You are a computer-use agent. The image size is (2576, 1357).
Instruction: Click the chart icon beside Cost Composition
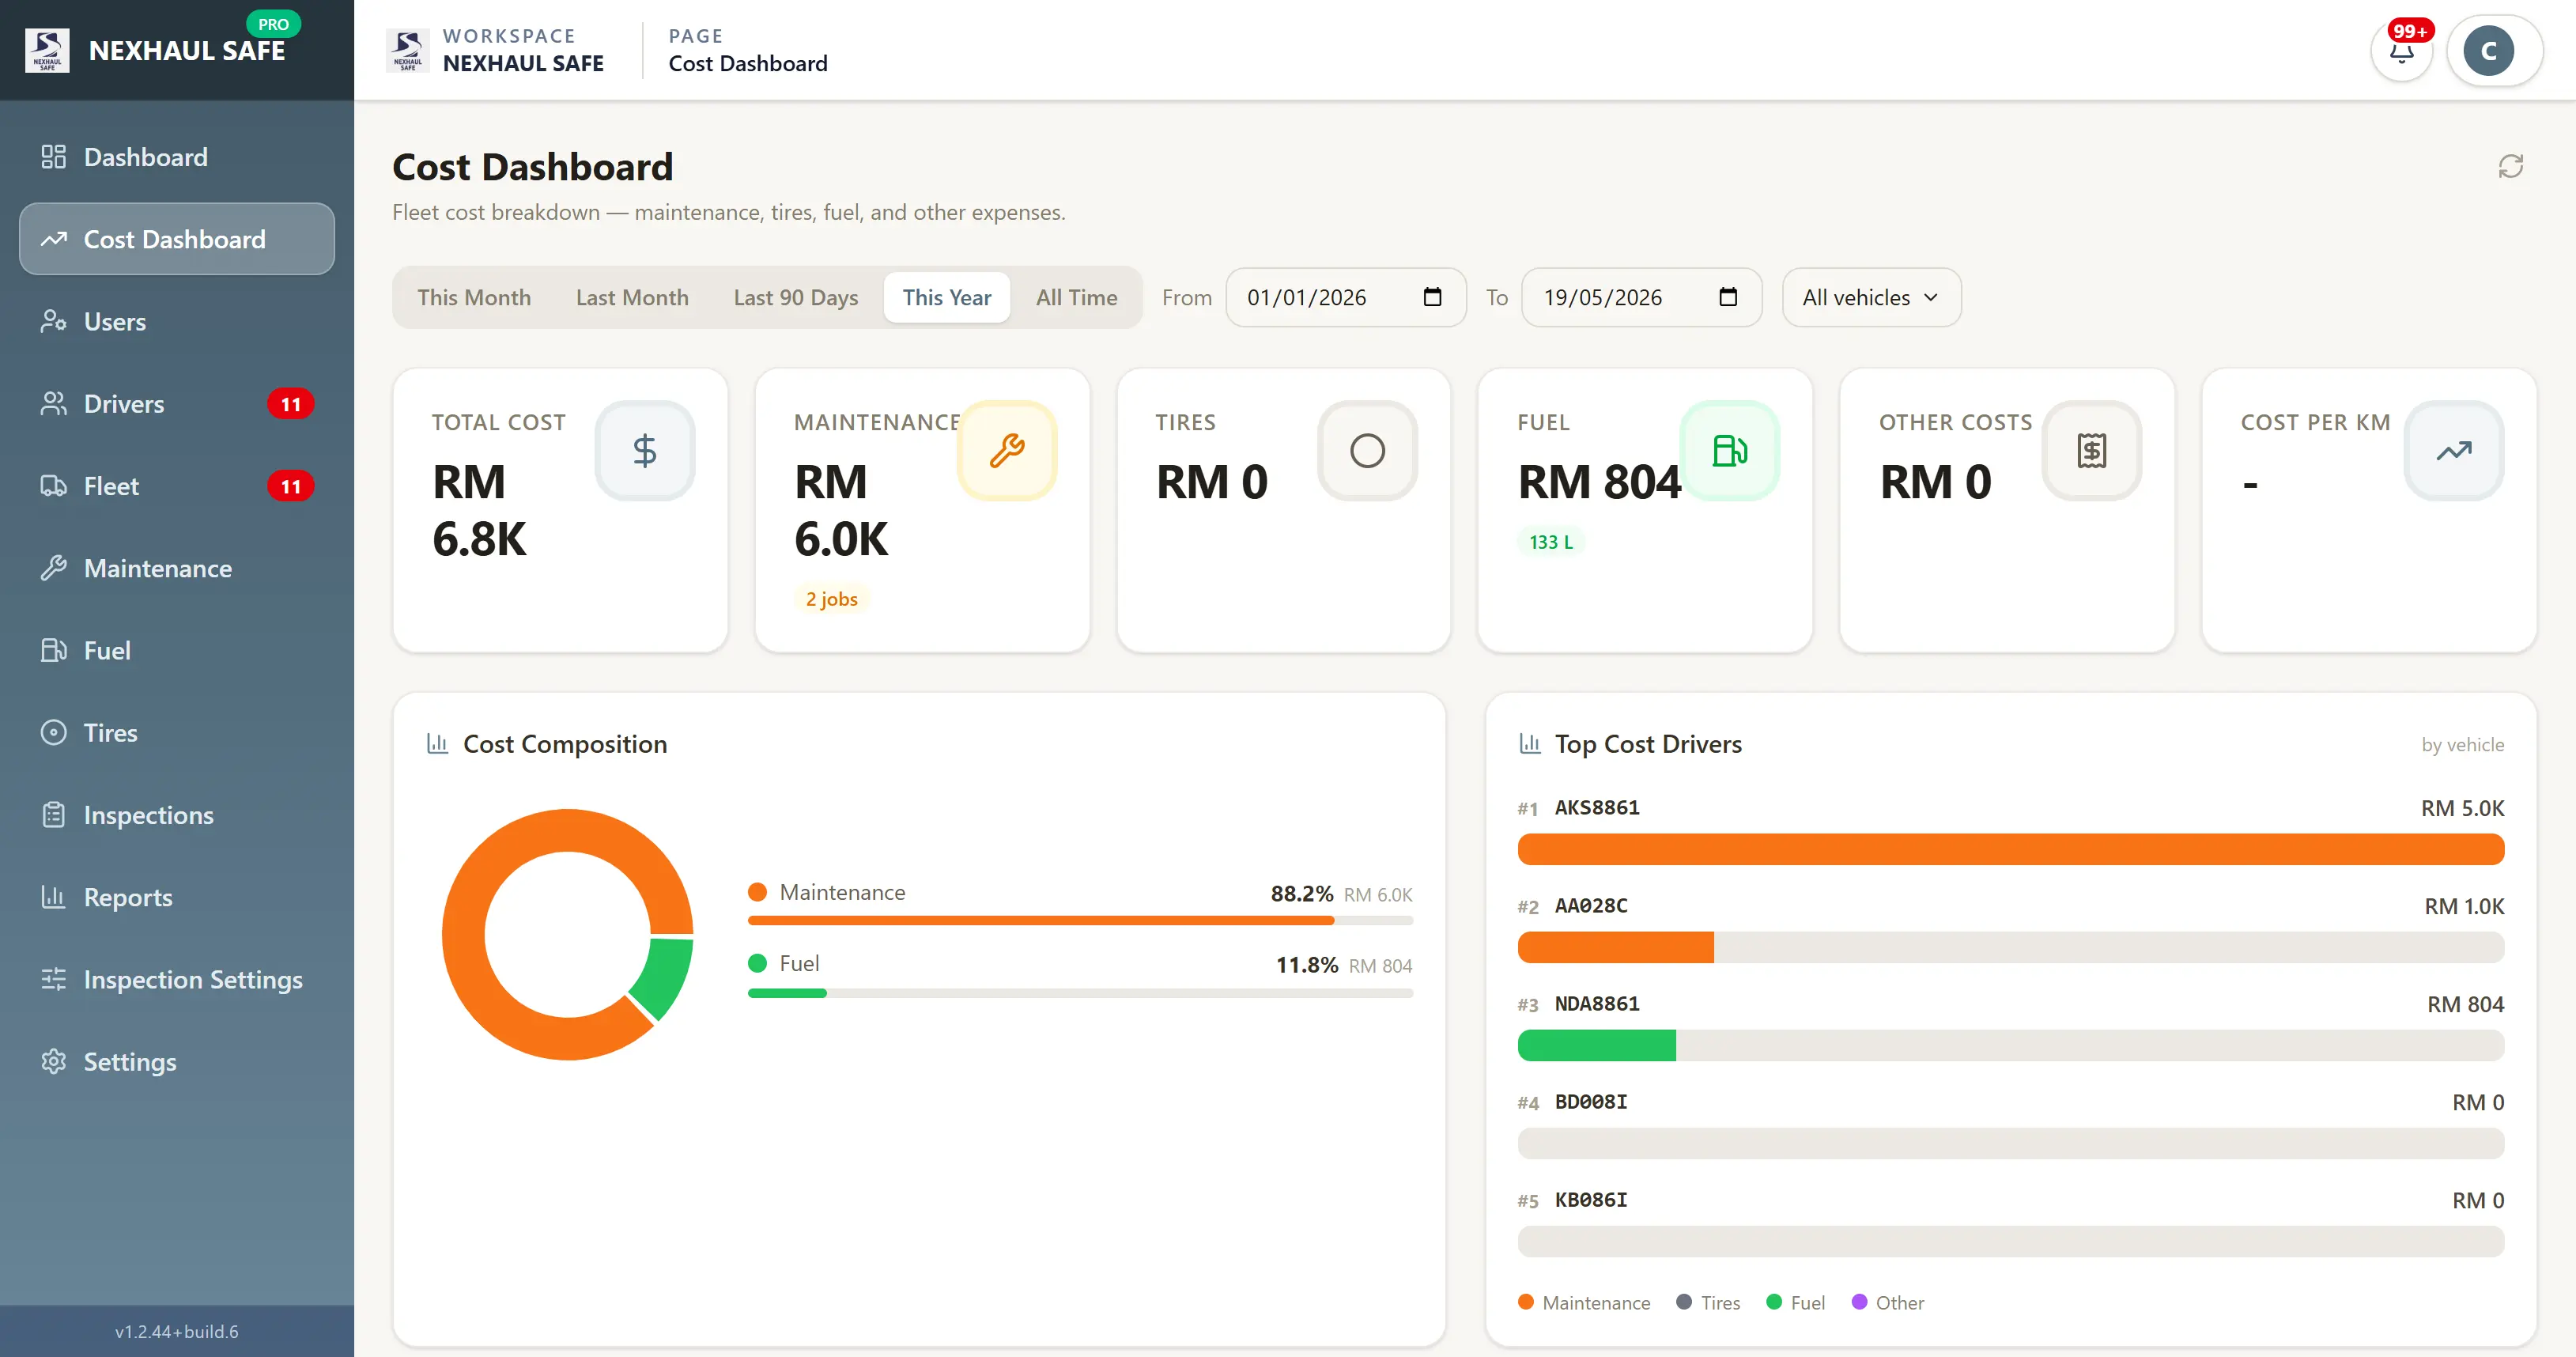tap(437, 743)
